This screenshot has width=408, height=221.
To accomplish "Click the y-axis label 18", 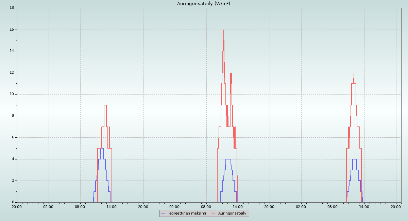I will tap(12, 8).
